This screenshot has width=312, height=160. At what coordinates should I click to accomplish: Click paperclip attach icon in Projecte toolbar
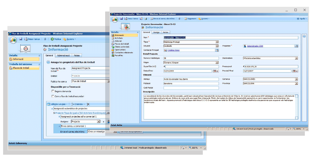pyautogui.click(x=179, y=19)
